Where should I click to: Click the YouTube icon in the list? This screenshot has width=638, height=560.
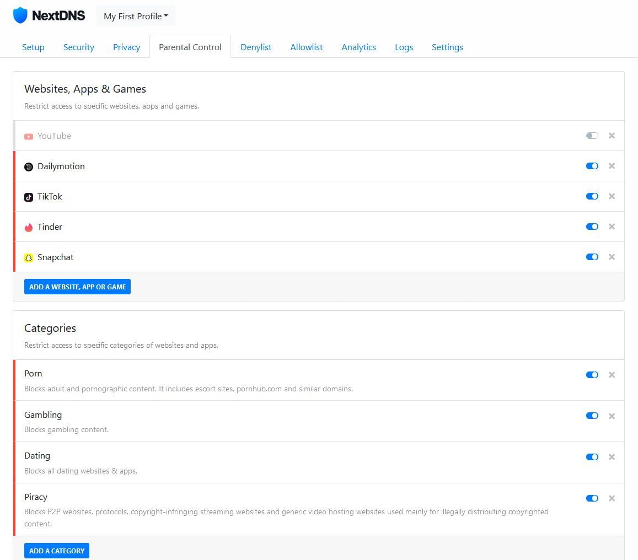pyautogui.click(x=29, y=136)
